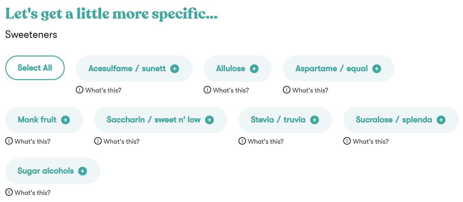Open "What's this?" under Aspartame / equal
Image resolution: width=463 pixels, height=202 pixels.
(x=306, y=90)
